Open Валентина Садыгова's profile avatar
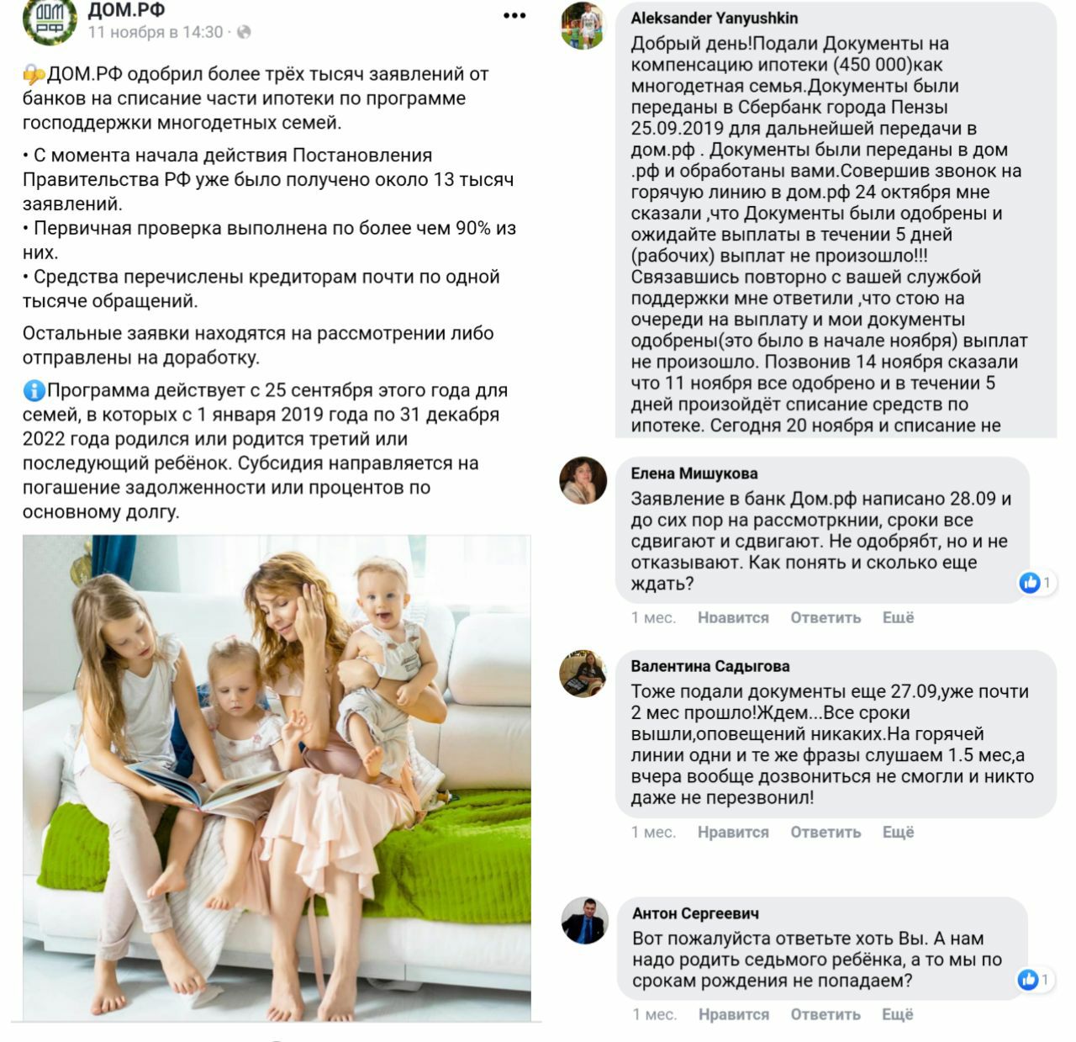The width and height of the screenshot is (1076, 1042). pos(583,673)
